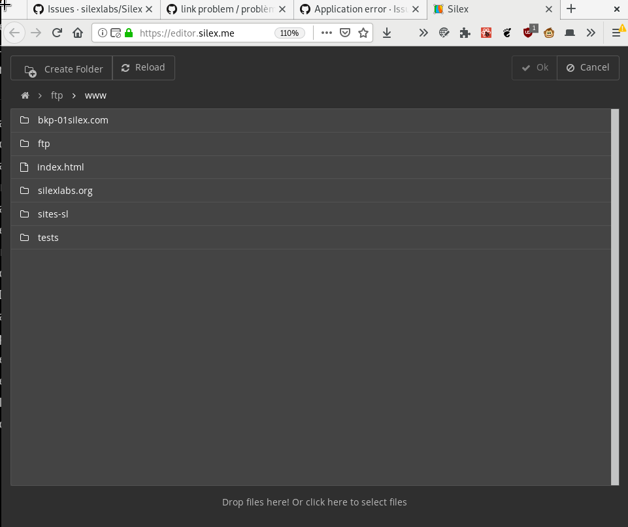This screenshot has width=628, height=527.
Task: Click the uBlock Origin shield icon
Action: tap(528, 32)
